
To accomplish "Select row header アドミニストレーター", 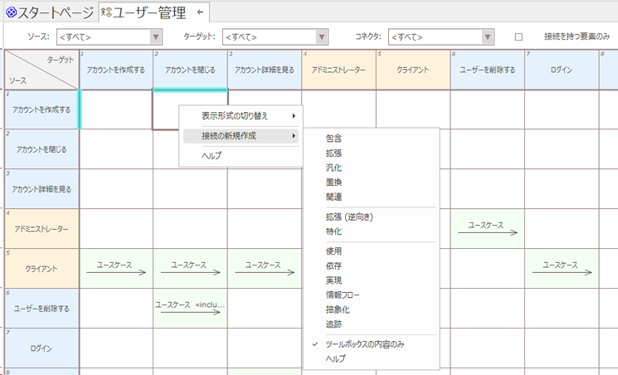I will point(41,229).
